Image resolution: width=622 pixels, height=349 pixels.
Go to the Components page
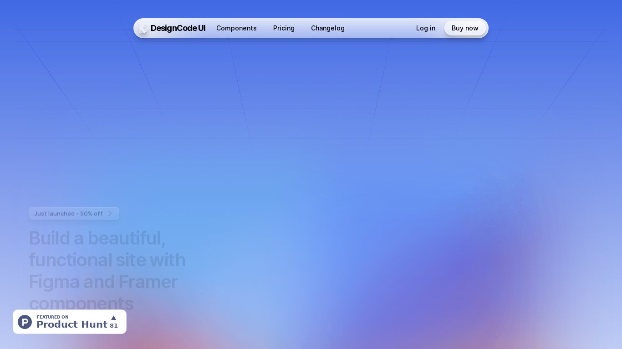236,28
